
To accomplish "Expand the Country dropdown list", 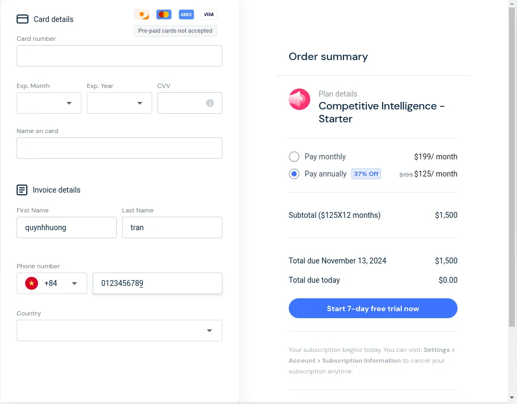I will click(119, 330).
